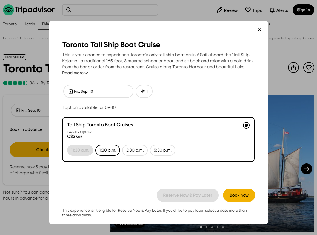Screen dimensions: 317x235
Task: Save the tour with the heart button
Action: [x=309, y=67]
